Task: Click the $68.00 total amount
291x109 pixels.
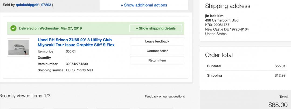Action: [x=278, y=105]
